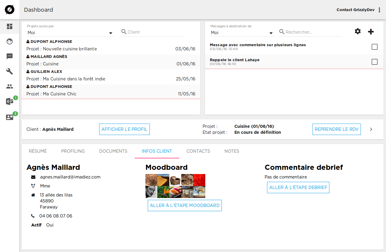Click the 'Commentaire debrief' heading
This screenshot has height=252, width=386.
[304, 167]
